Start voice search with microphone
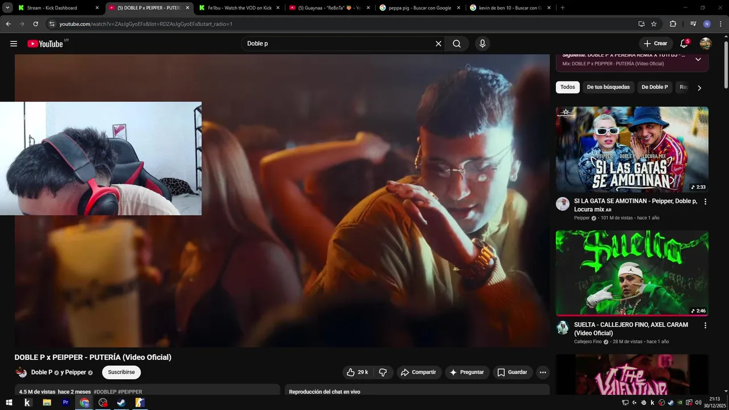The height and width of the screenshot is (410, 729). click(x=482, y=44)
